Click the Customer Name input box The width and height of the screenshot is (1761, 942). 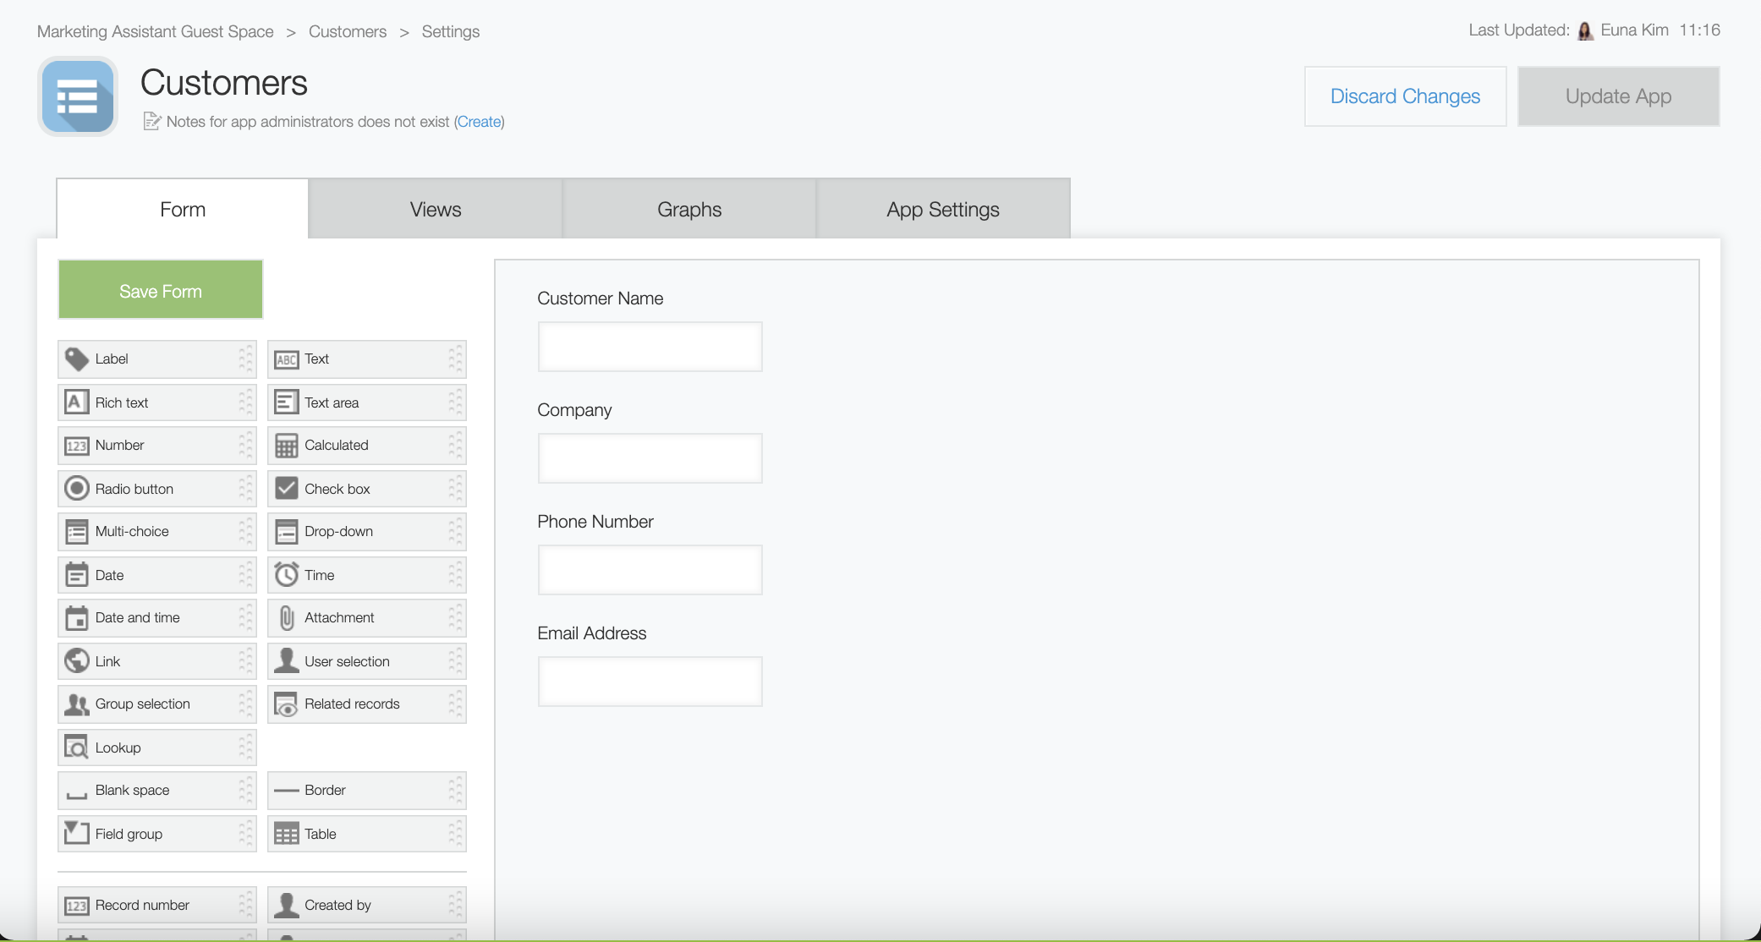[650, 347]
